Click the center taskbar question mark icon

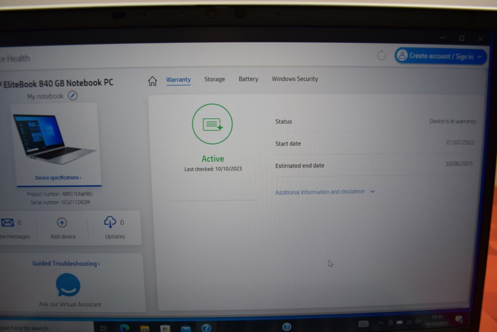[287, 327]
